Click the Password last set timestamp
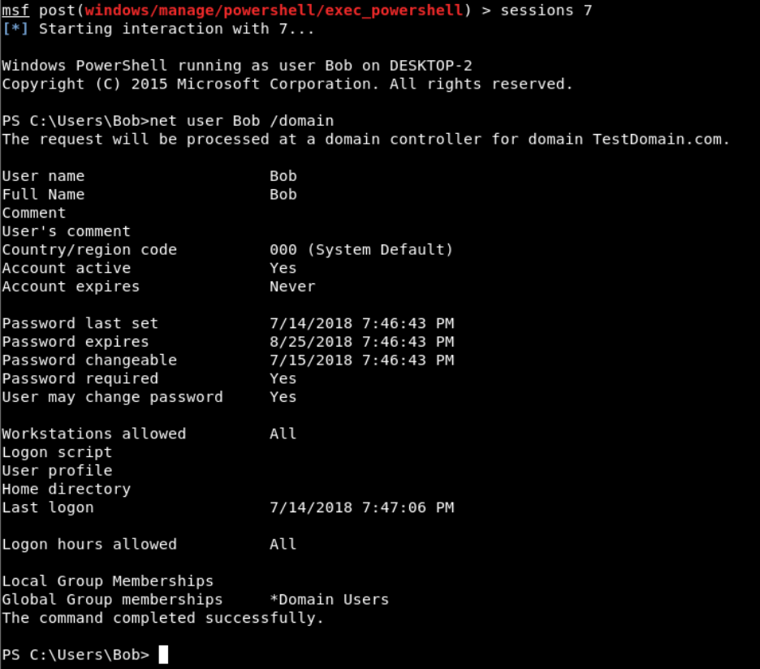This screenshot has width=760, height=669. [361, 323]
